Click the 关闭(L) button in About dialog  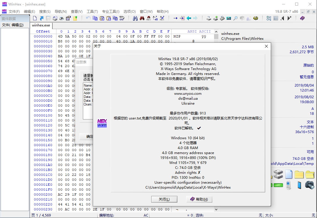coord(164,199)
